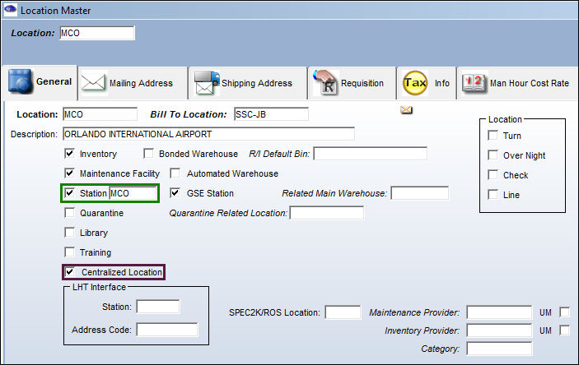Click the Inventory Provider label
This screenshot has height=365, width=579.
click(x=422, y=330)
